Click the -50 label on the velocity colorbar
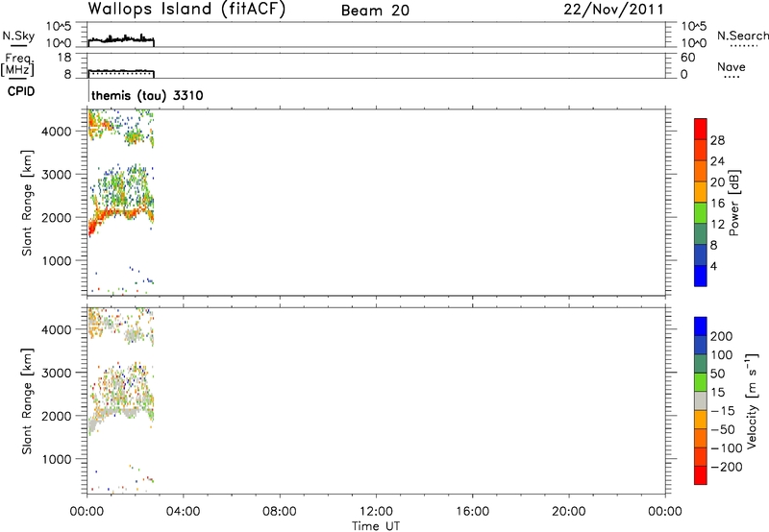The width and height of the screenshot is (769, 532). tap(723, 429)
